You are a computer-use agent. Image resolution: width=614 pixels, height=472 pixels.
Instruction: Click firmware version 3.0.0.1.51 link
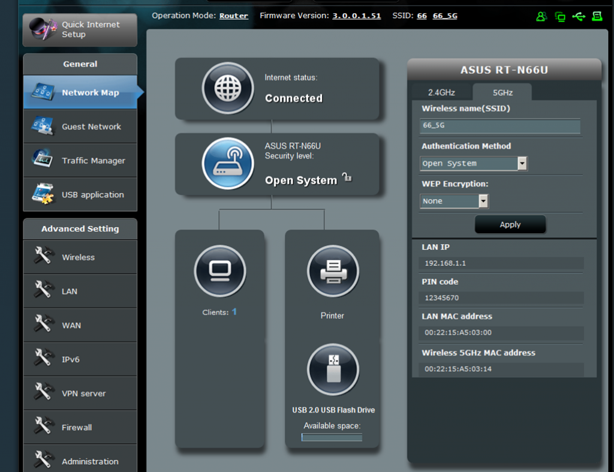pos(356,16)
